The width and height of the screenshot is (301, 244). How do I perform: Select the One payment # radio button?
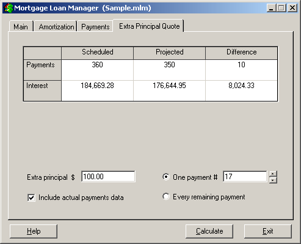click(166, 177)
